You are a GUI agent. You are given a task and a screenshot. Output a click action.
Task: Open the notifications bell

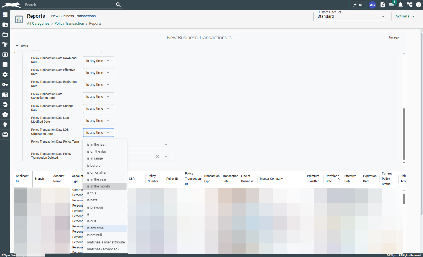pos(401,5)
